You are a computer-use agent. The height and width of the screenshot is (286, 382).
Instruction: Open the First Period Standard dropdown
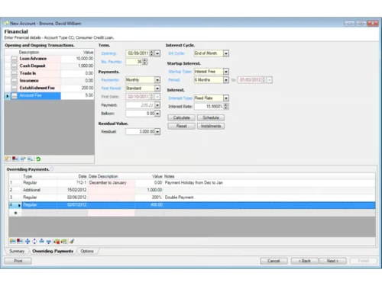click(x=157, y=88)
